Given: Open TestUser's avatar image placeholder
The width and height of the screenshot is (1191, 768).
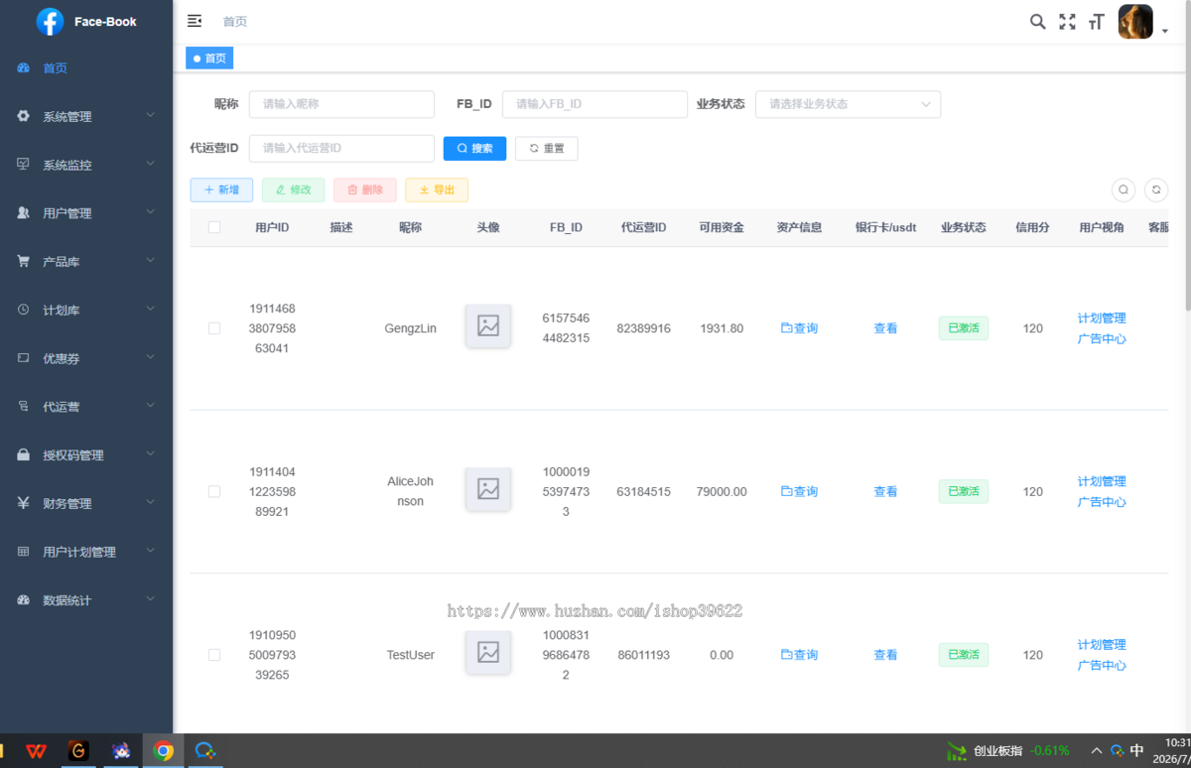Looking at the screenshot, I should (488, 652).
